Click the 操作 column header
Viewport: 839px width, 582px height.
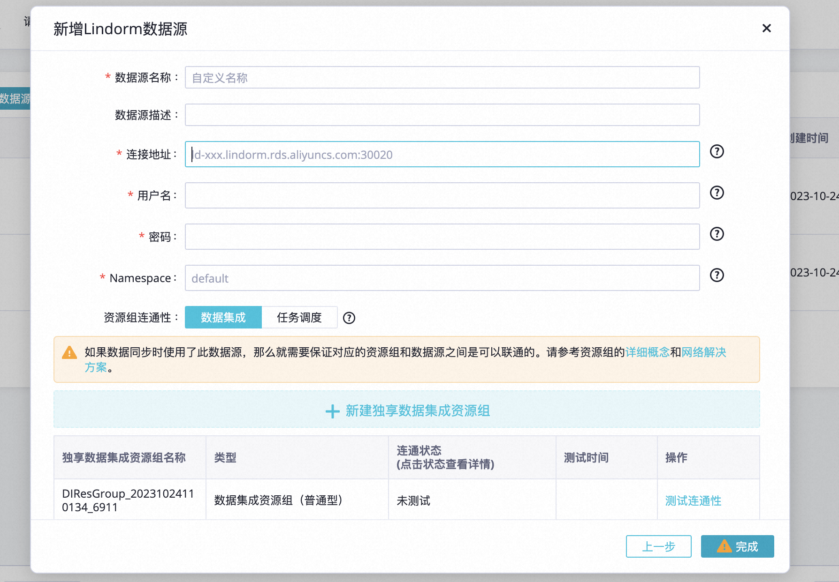tap(709, 457)
